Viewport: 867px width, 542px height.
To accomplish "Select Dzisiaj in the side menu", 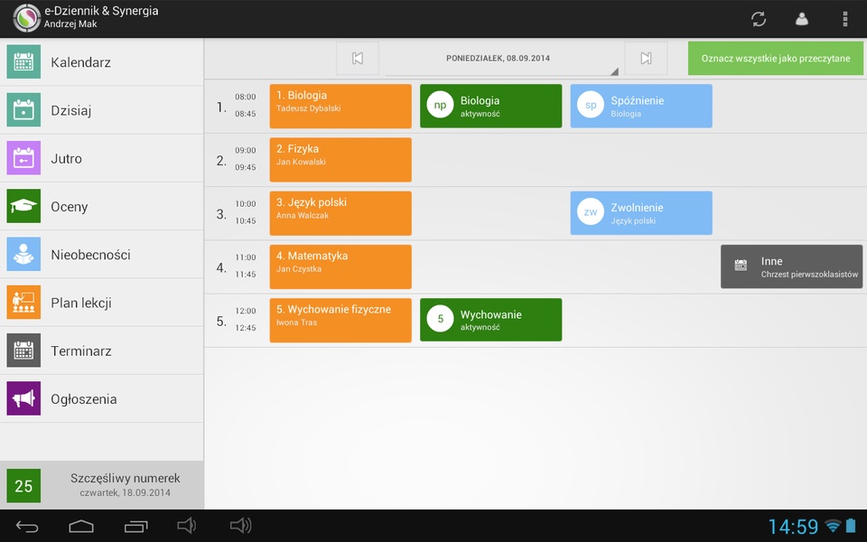I will pos(102,110).
